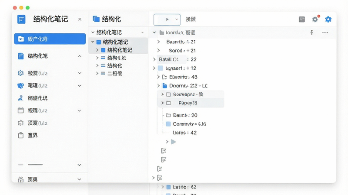Collapse the top folder row starting with 'lonm'
348x195 pixels.
[154, 32]
